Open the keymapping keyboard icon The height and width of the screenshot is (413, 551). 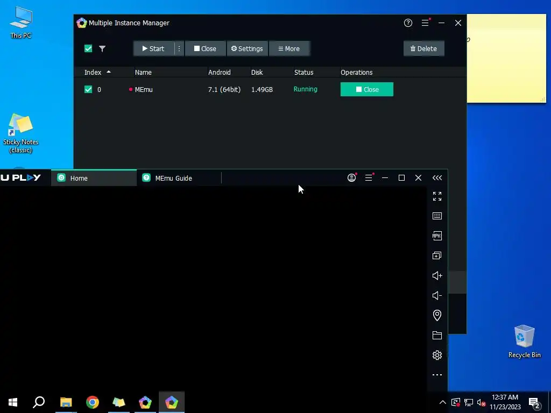(x=437, y=216)
